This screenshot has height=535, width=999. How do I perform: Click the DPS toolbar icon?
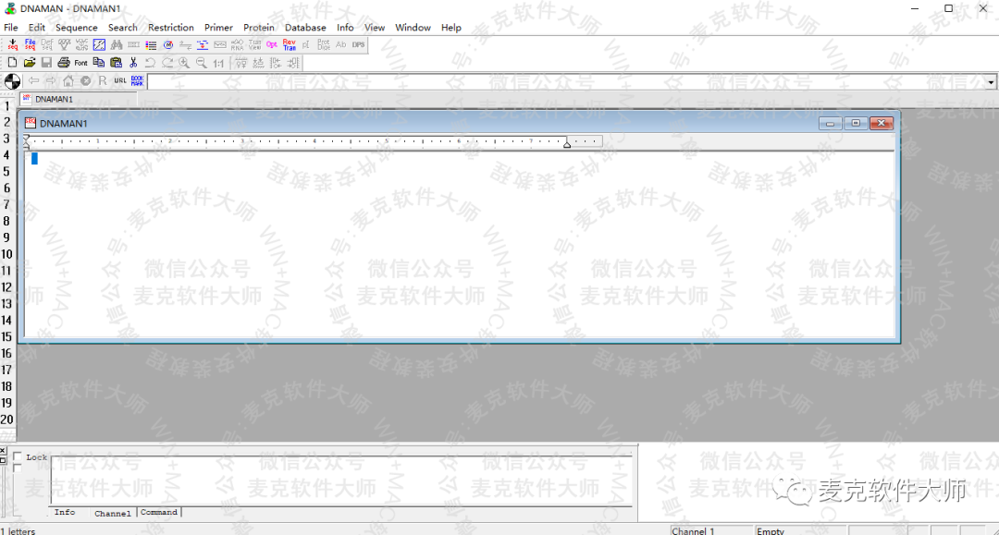pyautogui.click(x=358, y=44)
